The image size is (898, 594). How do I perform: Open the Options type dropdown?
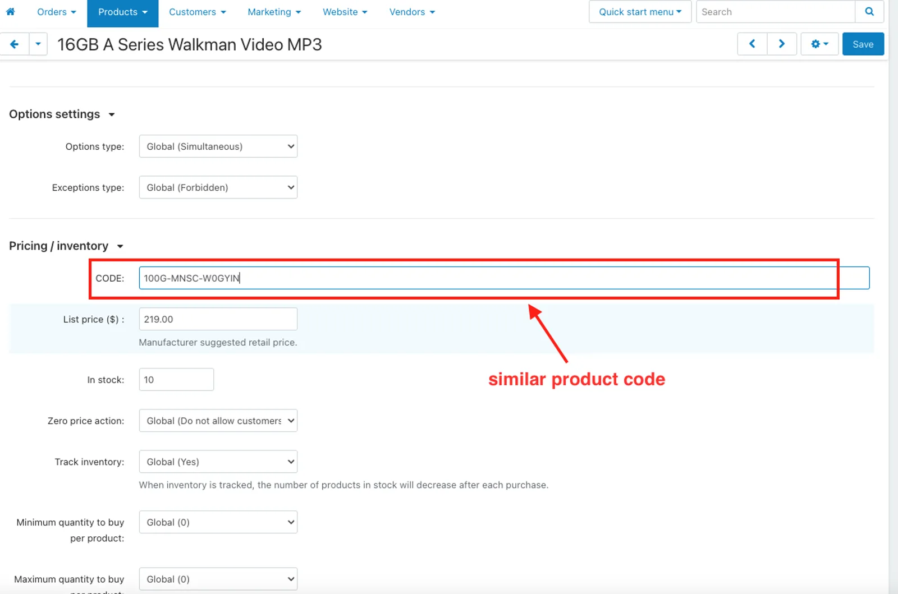pos(218,146)
